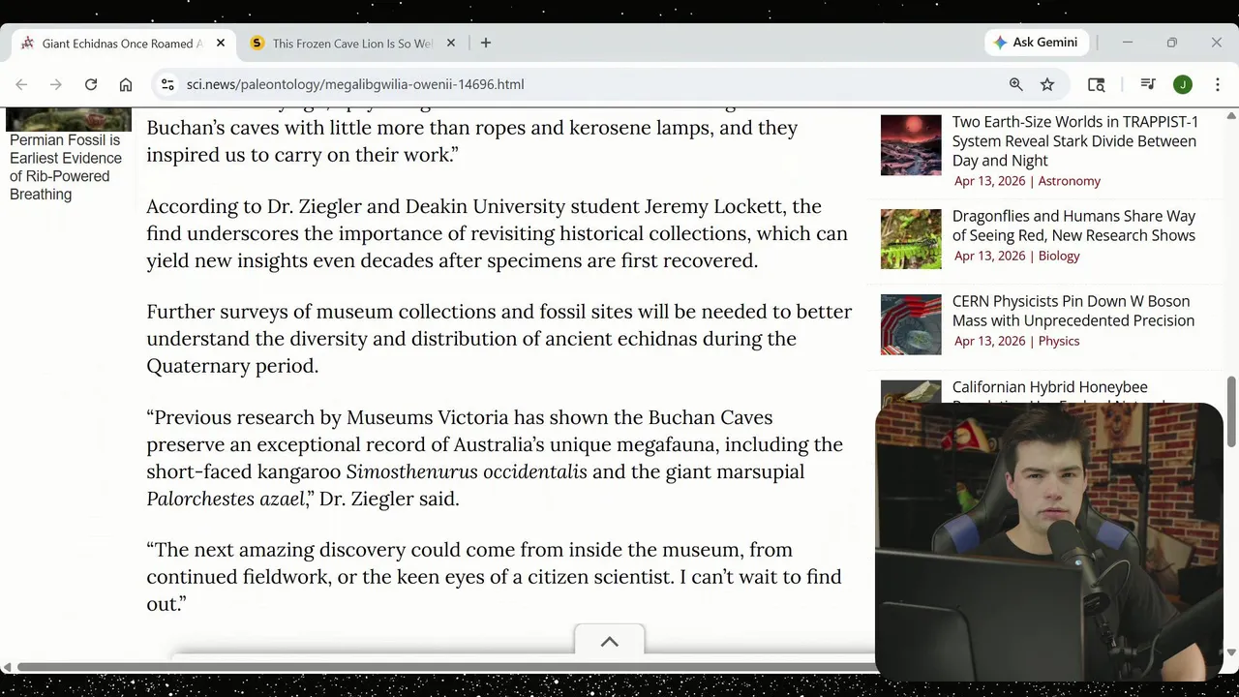
Task: Click the vertical page scrollbar thumb
Action: [x=1231, y=411]
